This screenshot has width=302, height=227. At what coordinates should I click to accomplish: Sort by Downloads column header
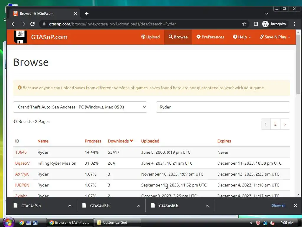[121, 141]
